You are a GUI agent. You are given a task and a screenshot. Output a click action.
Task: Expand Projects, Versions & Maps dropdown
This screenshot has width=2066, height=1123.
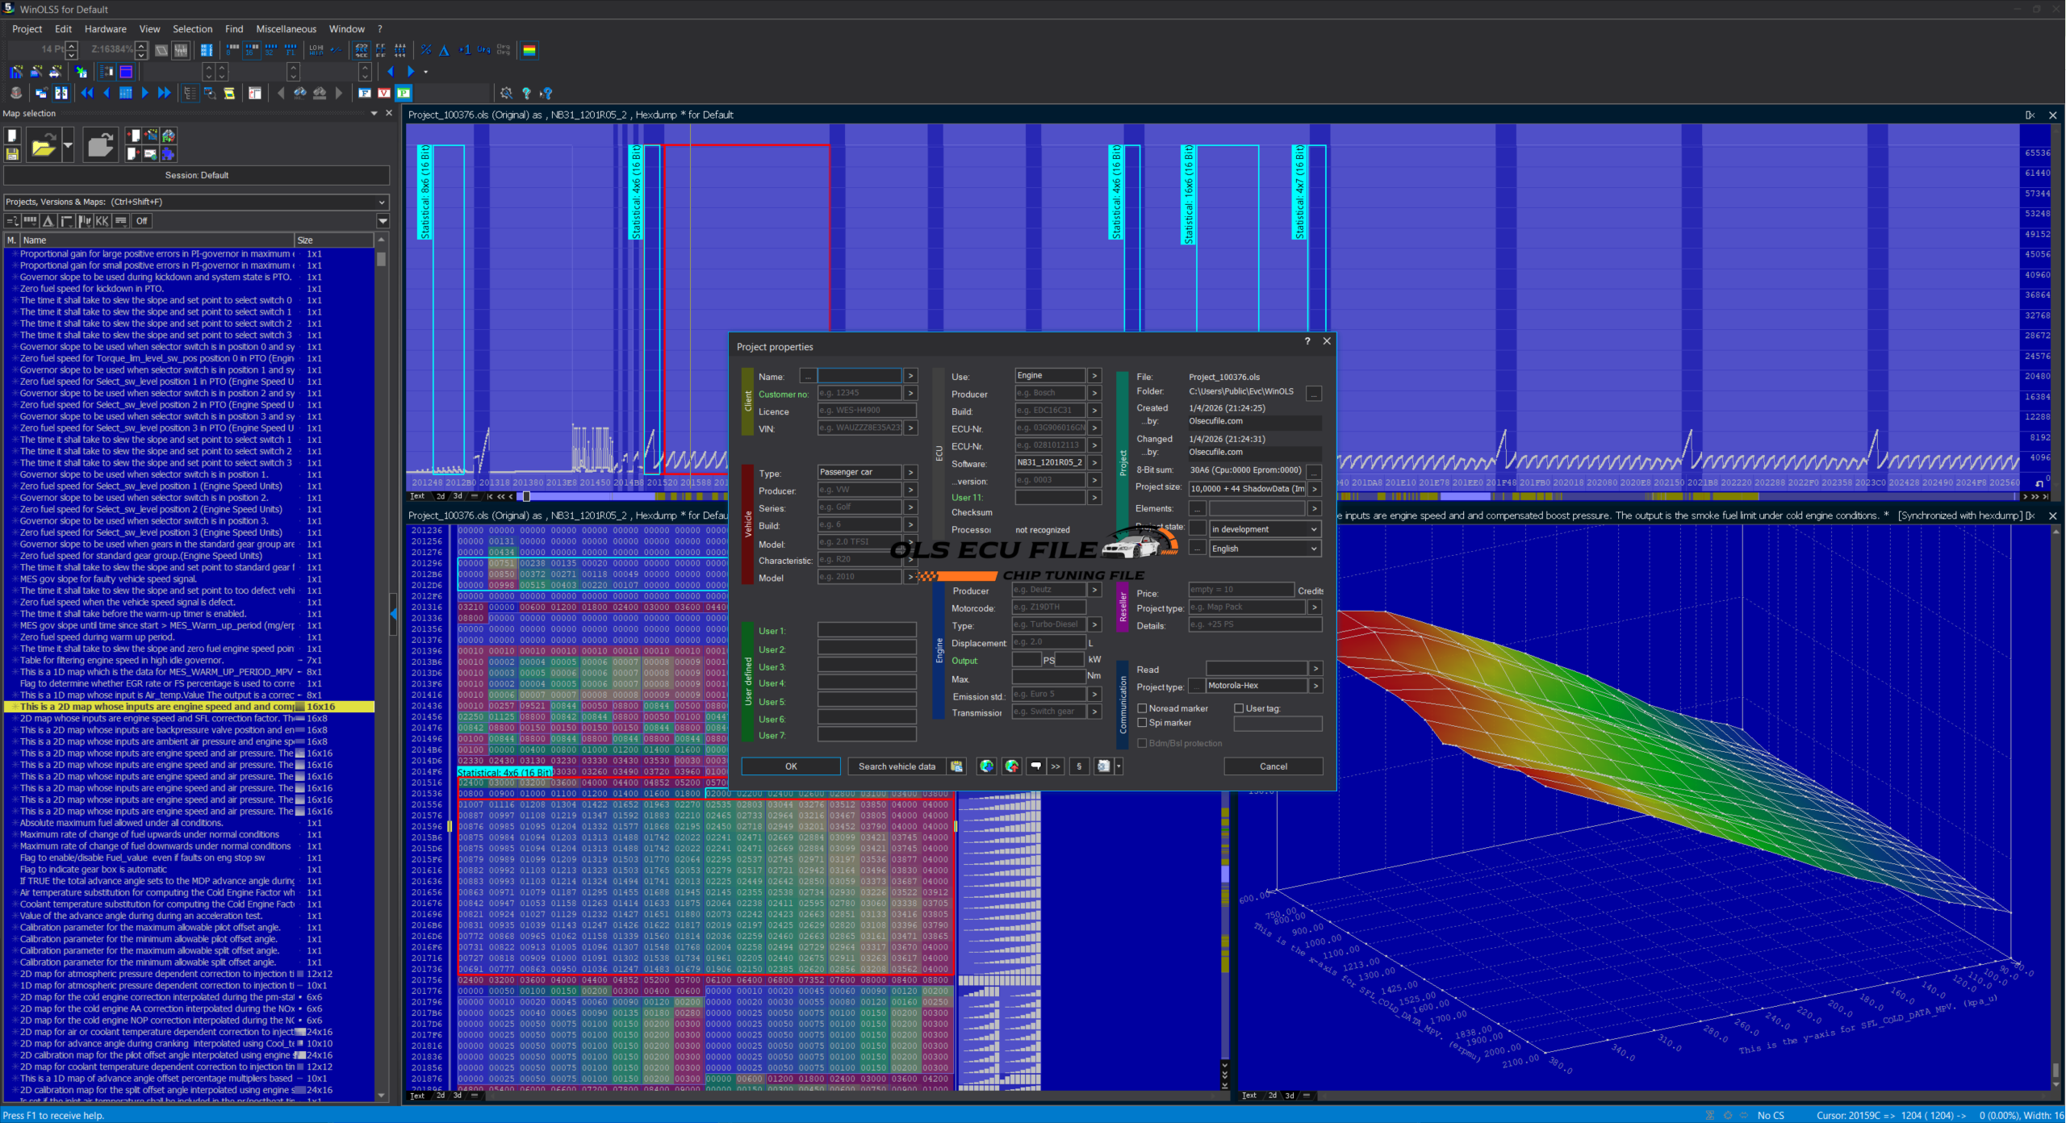click(x=382, y=202)
